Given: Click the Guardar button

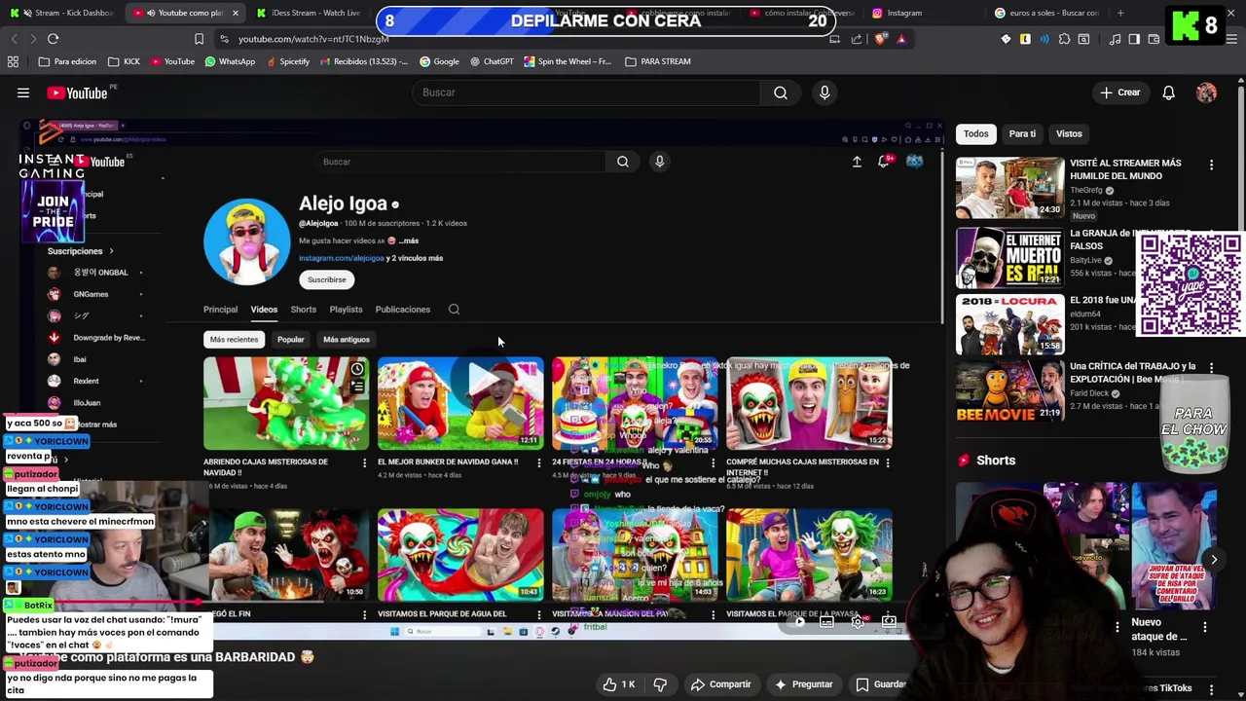Looking at the screenshot, I should click(x=879, y=684).
